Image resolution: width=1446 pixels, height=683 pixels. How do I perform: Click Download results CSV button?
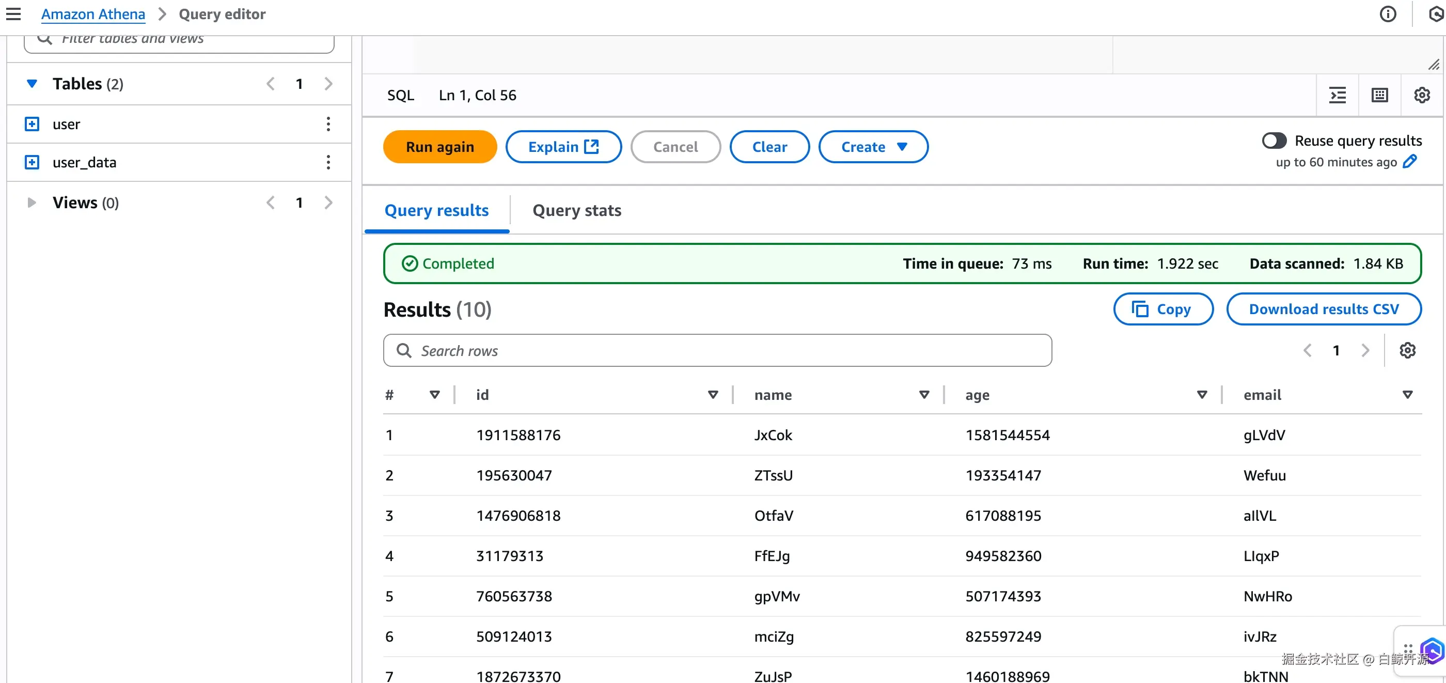[x=1323, y=309]
